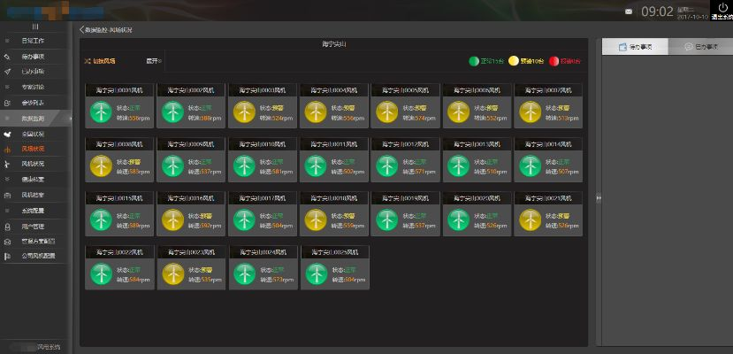
Task: Collapse the right panel using the divider arrow
Action: [599, 198]
